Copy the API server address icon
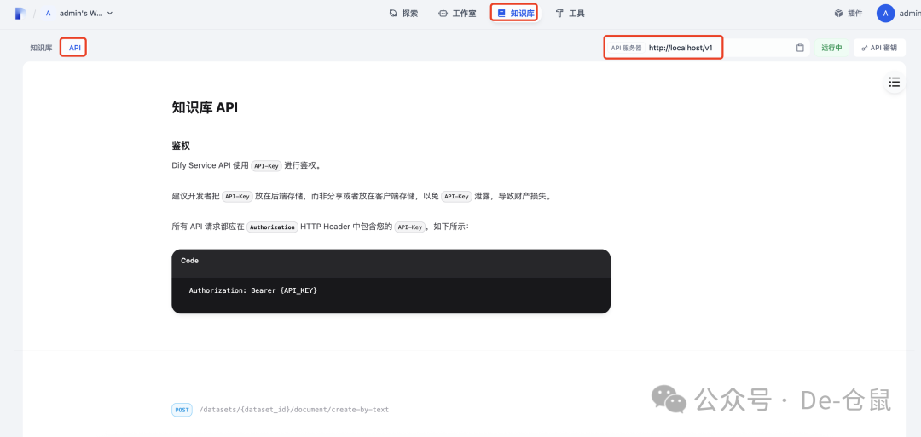 pyautogui.click(x=800, y=48)
